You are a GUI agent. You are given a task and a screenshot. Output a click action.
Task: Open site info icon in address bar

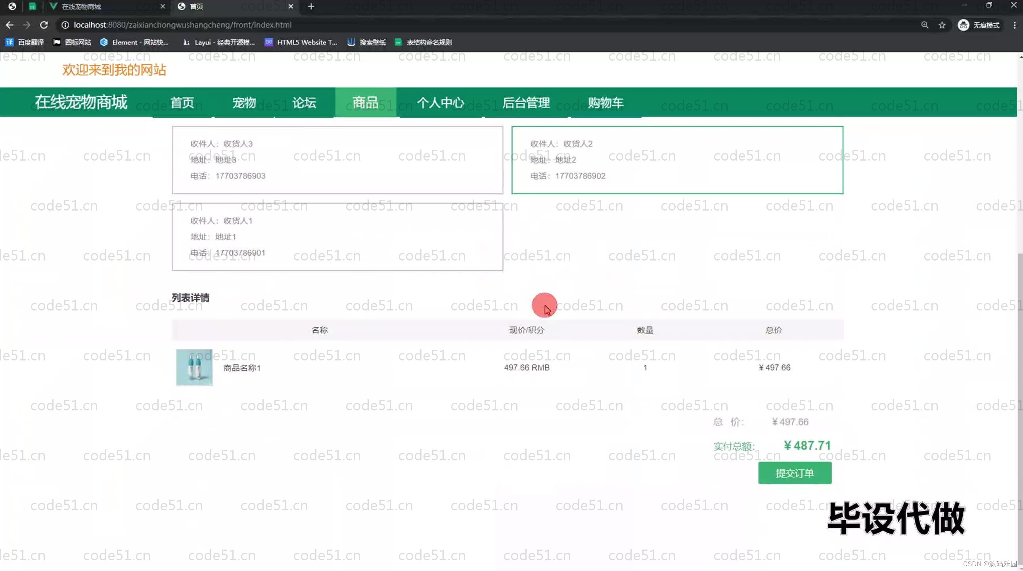[x=65, y=25]
